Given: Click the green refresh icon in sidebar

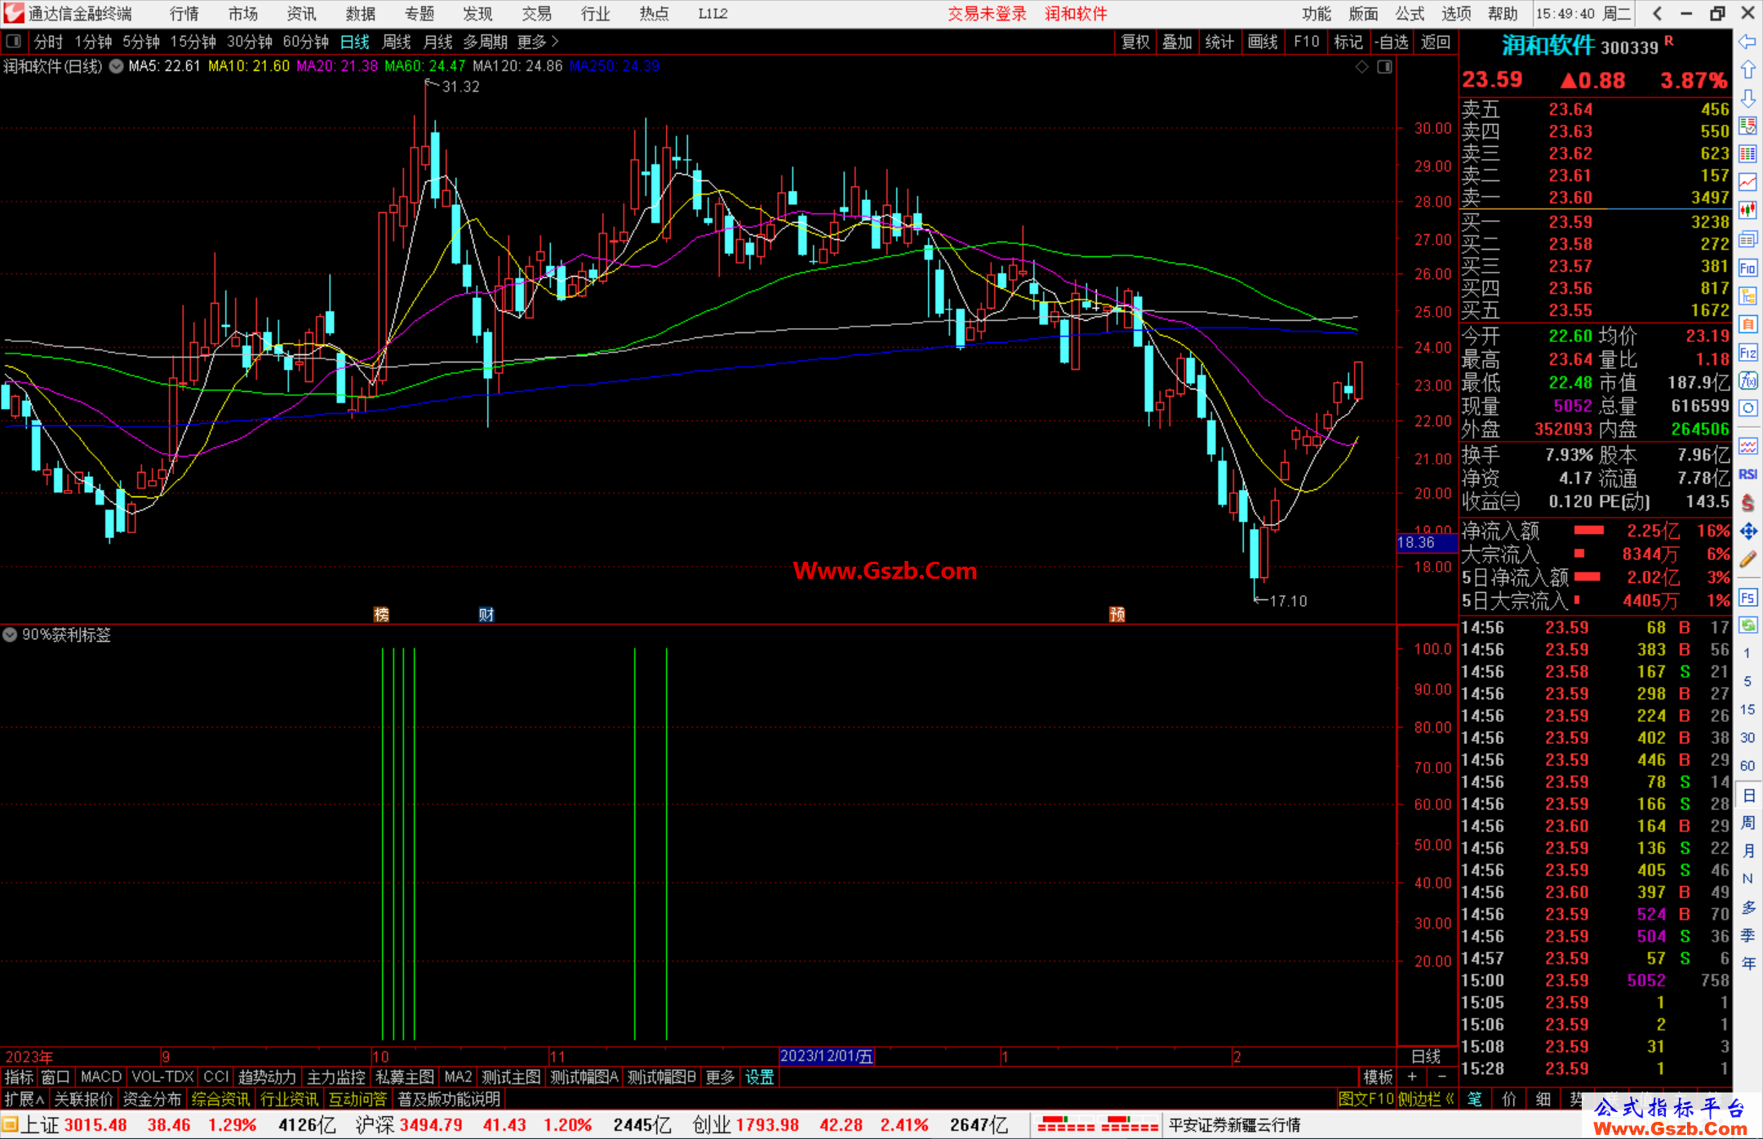Looking at the screenshot, I should 1747,625.
